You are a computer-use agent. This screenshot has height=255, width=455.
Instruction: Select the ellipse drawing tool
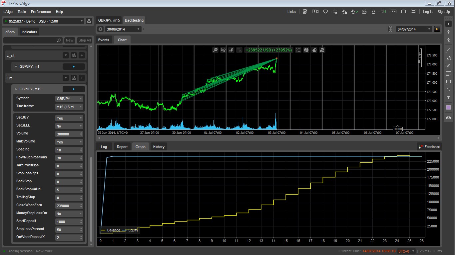pos(448,90)
